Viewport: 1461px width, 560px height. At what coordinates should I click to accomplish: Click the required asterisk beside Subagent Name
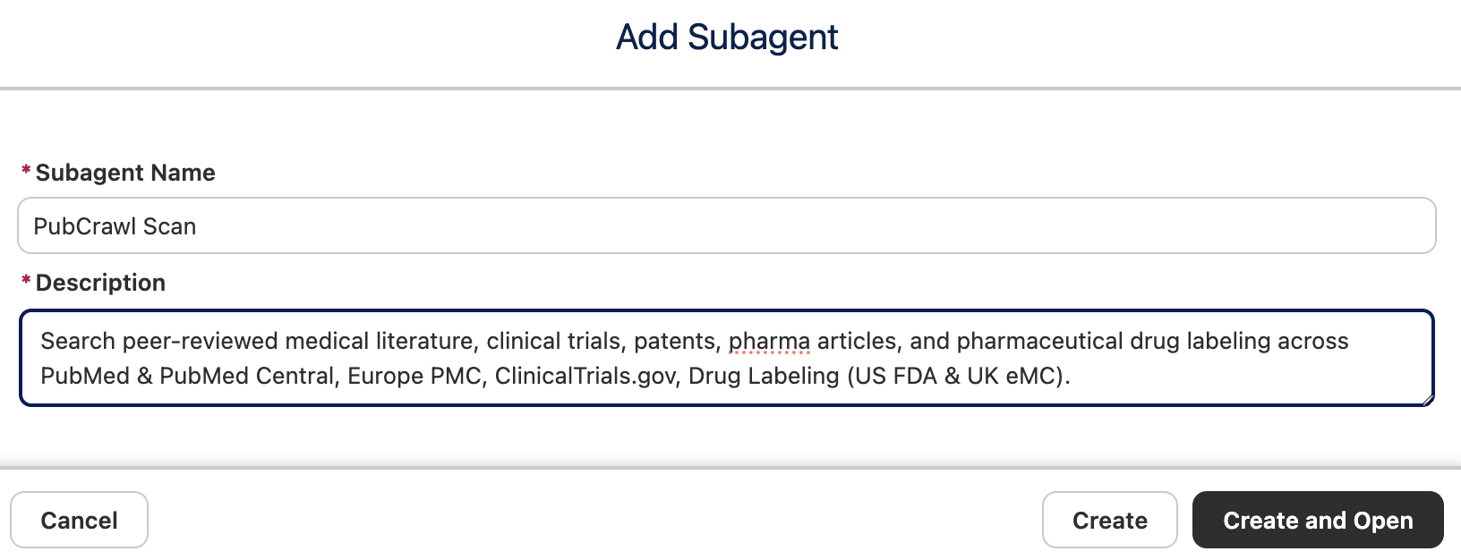(x=26, y=171)
